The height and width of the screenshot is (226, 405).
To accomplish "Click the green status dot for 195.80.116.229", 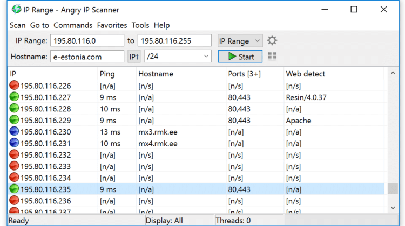I will click(14, 120).
